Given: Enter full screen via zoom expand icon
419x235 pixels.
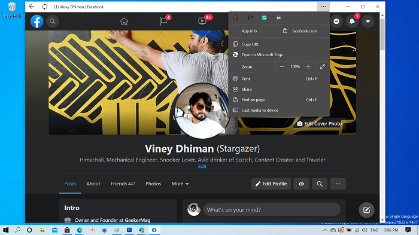Looking at the screenshot, I should pos(323,67).
